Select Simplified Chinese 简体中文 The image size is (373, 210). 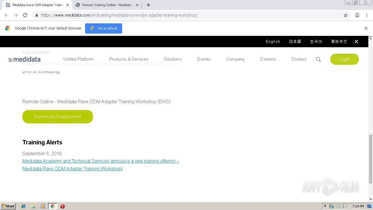click(339, 42)
